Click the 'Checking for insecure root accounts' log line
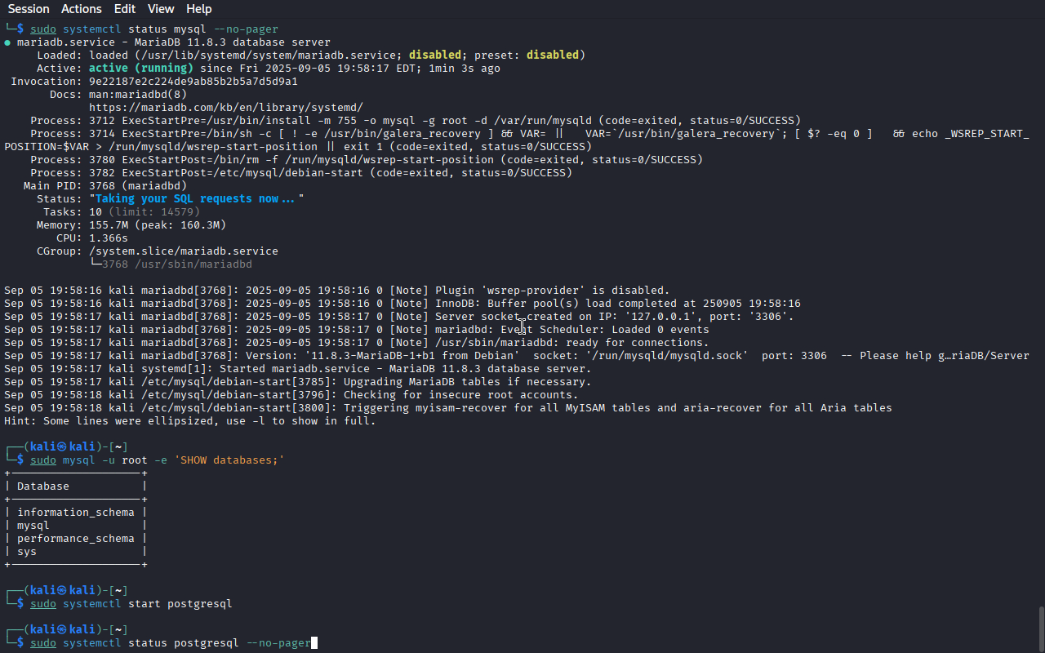 291,395
